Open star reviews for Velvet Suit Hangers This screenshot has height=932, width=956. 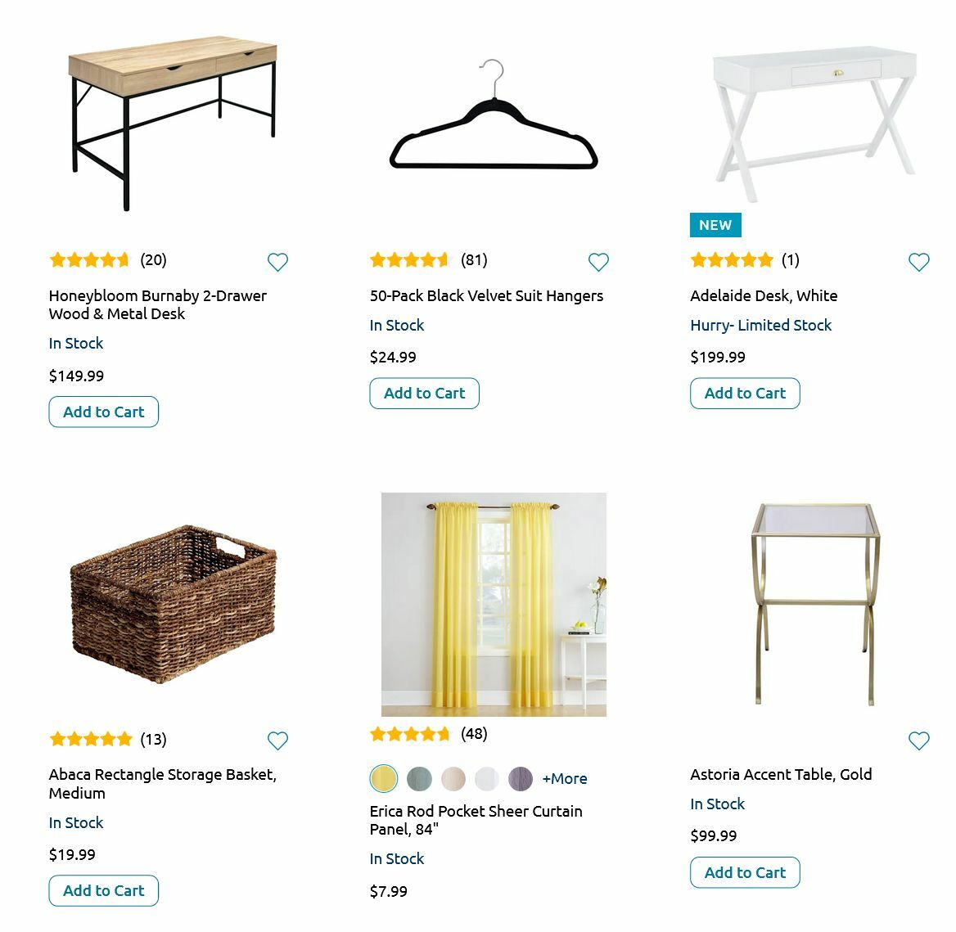410,260
